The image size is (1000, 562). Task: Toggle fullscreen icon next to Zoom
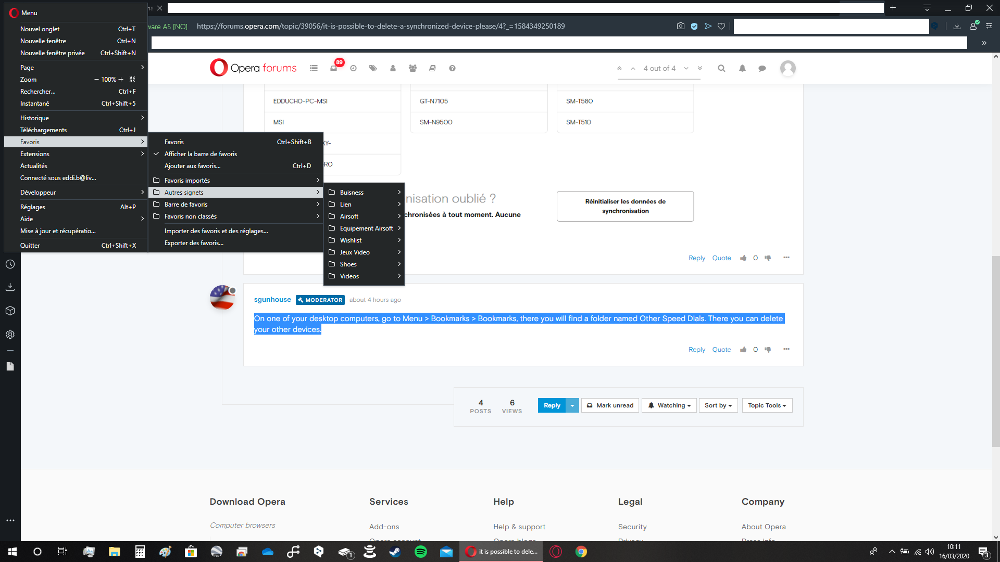coord(132,80)
